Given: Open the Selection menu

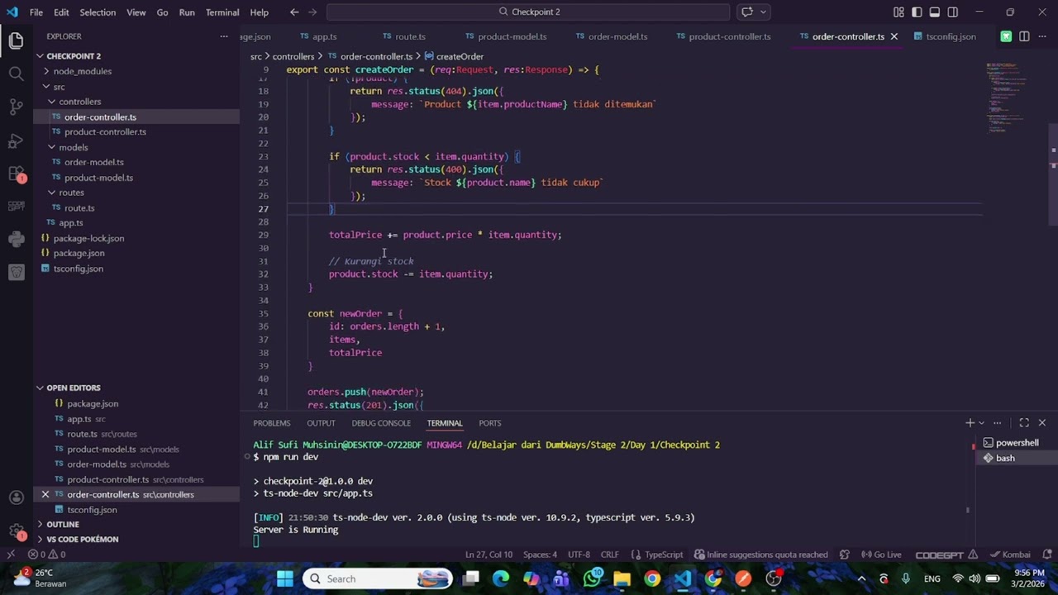Looking at the screenshot, I should [x=98, y=12].
